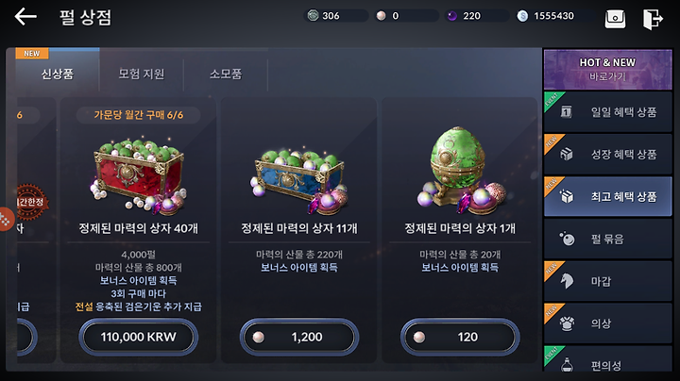Switch to the 소모품 tab
Viewport: 680px width, 381px height.
[x=226, y=75]
